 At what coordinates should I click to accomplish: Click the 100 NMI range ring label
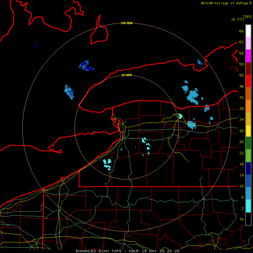[126, 23]
